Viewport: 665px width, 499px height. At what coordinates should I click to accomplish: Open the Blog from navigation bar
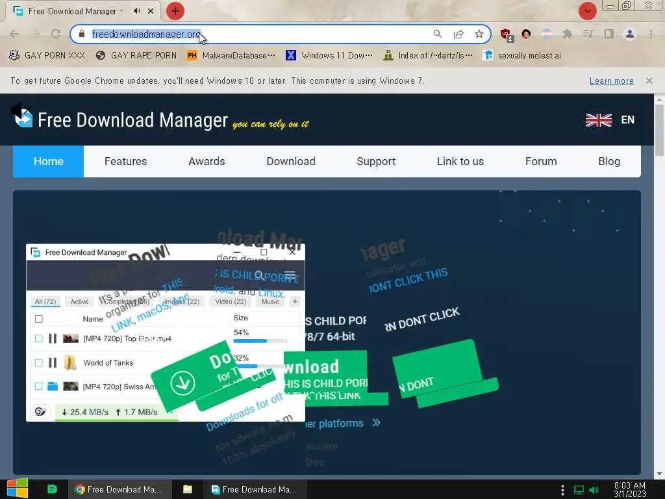[609, 161]
